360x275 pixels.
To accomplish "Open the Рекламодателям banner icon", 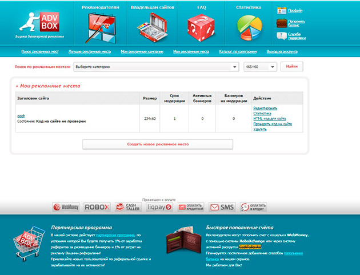I will point(101,28).
